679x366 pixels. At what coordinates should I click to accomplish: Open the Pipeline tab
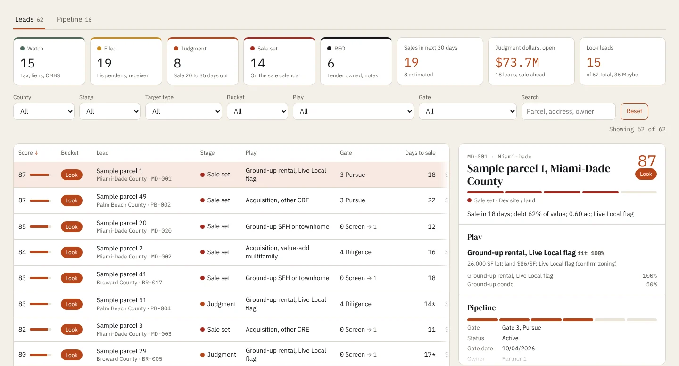click(74, 19)
